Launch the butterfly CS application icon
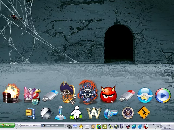The image size is (174, 130). [32, 95]
